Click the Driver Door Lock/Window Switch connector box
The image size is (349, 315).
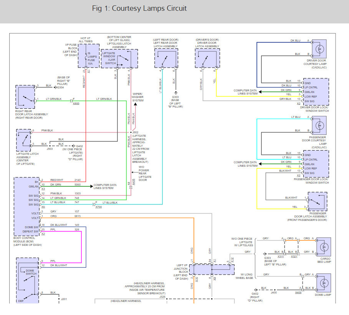coord(316,92)
